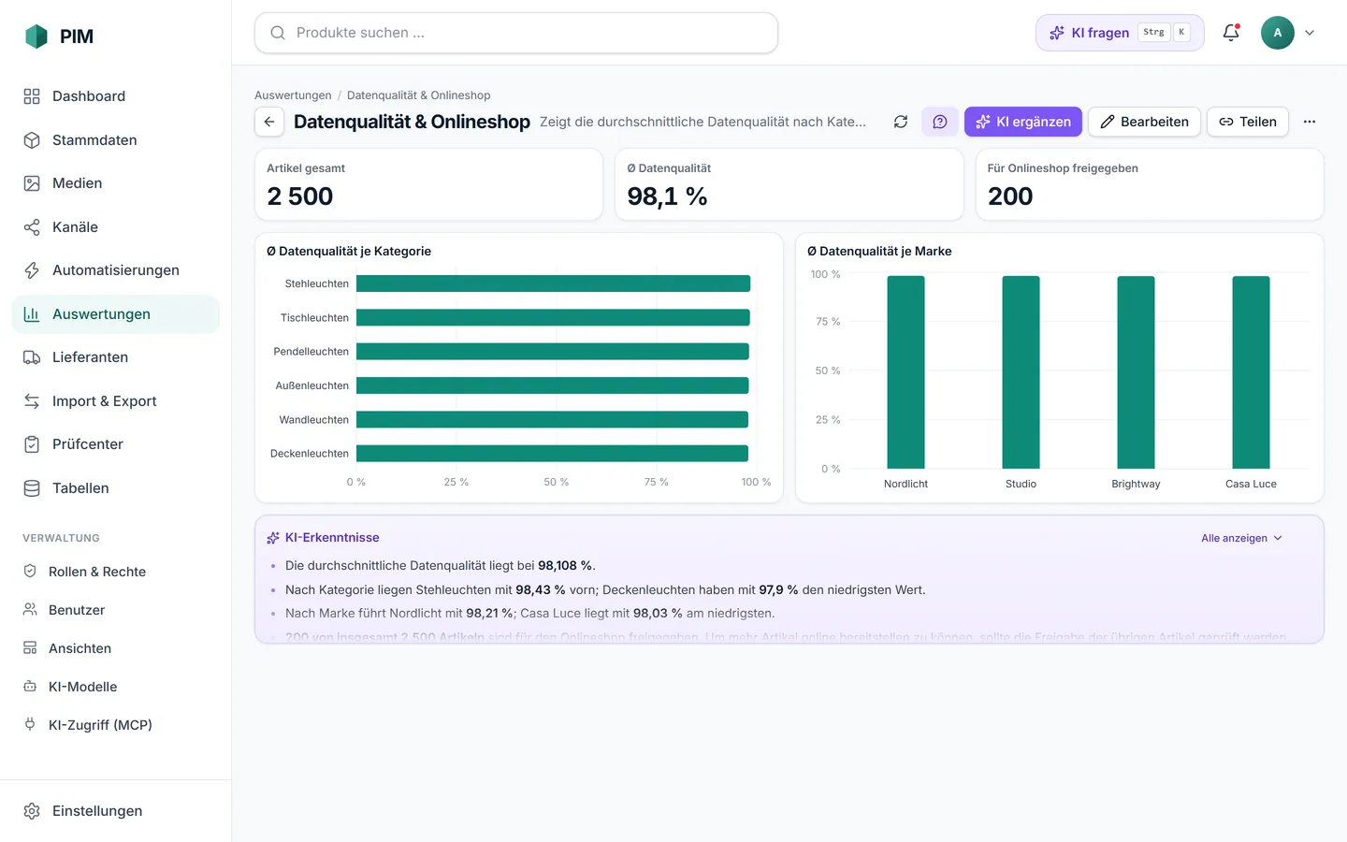Expand the user account menu chevron
The height and width of the screenshot is (842, 1347).
(1310, 33)
